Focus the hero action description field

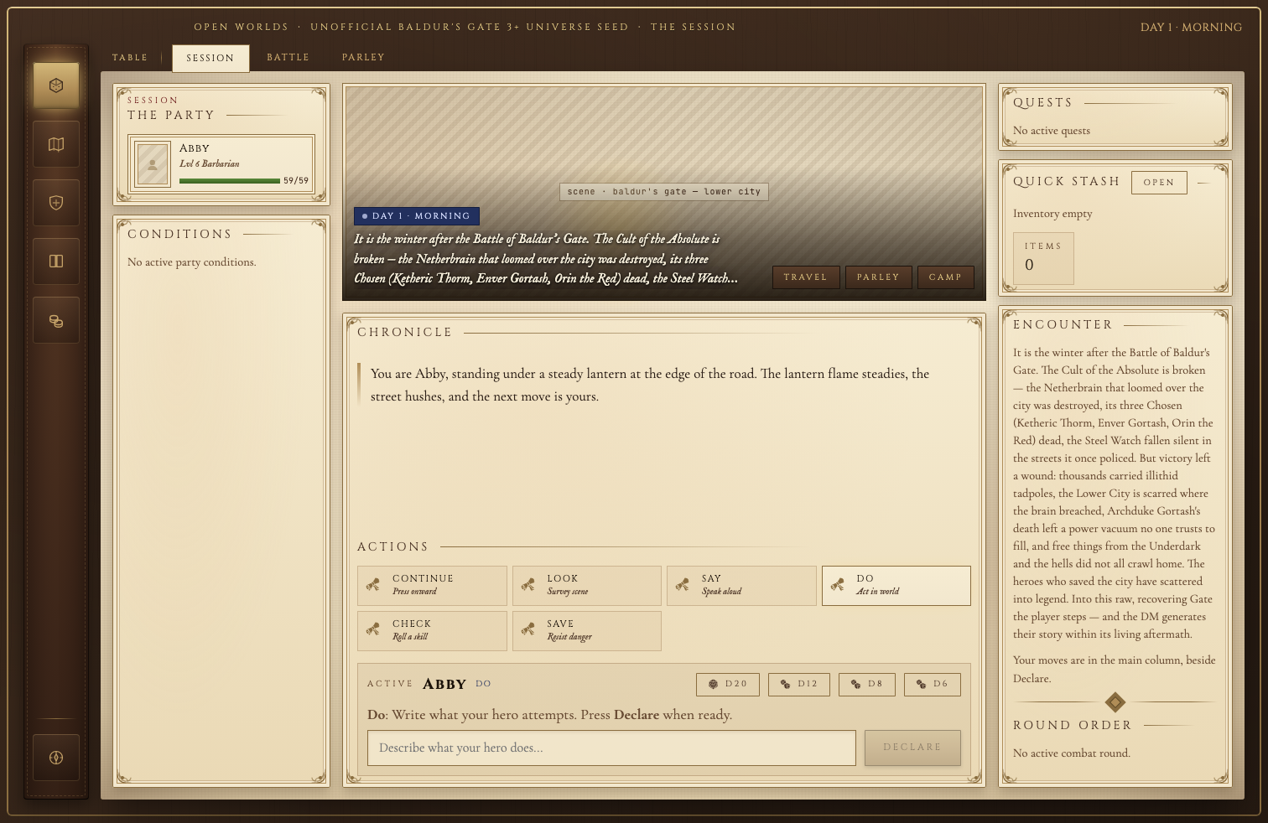611,748
